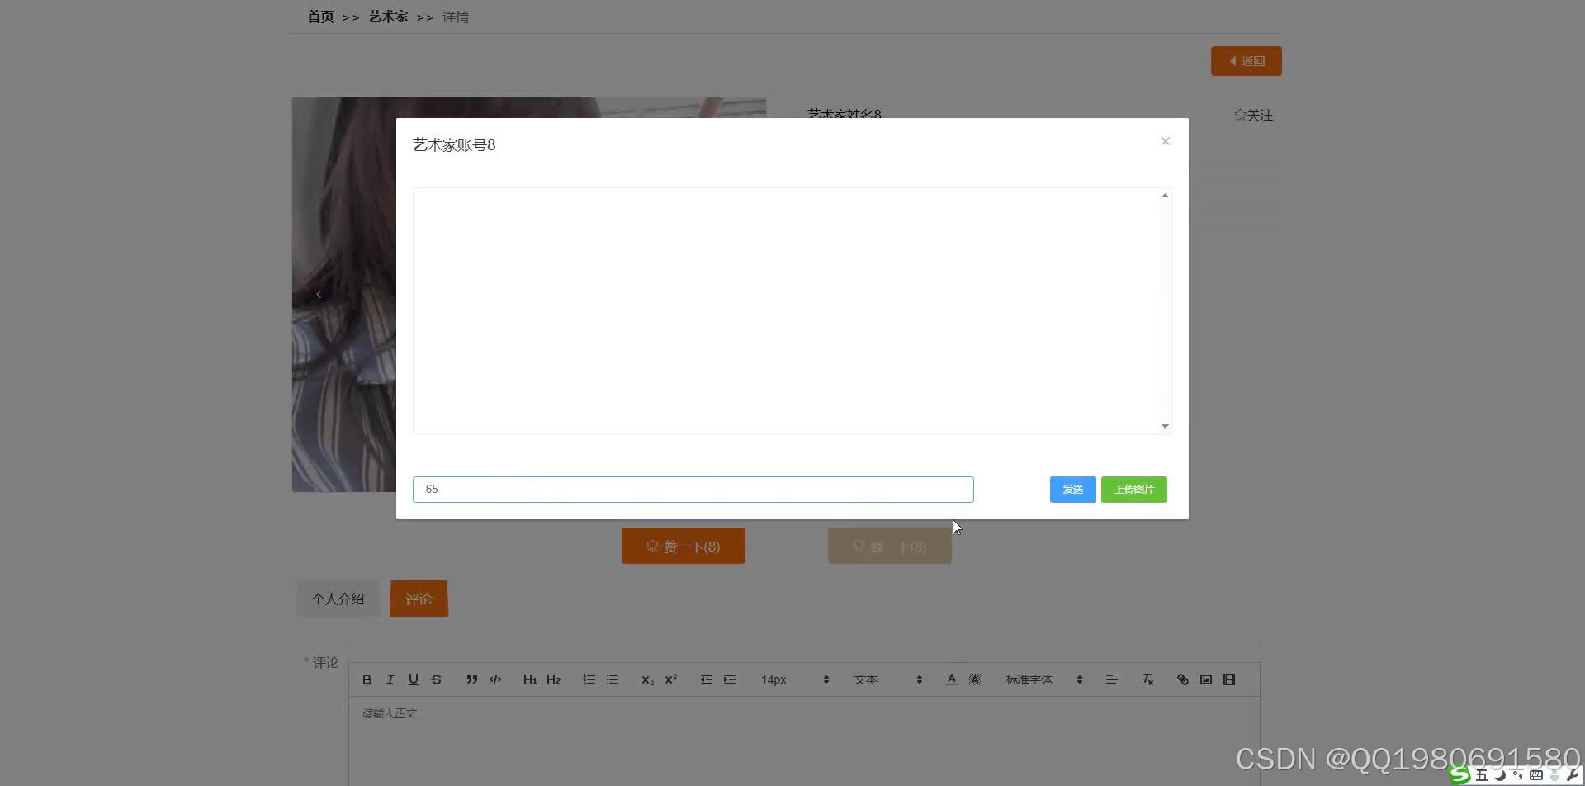Decrease indent in comment editor
This screenshot has height=786, width=1585.
tap(707, 679)
